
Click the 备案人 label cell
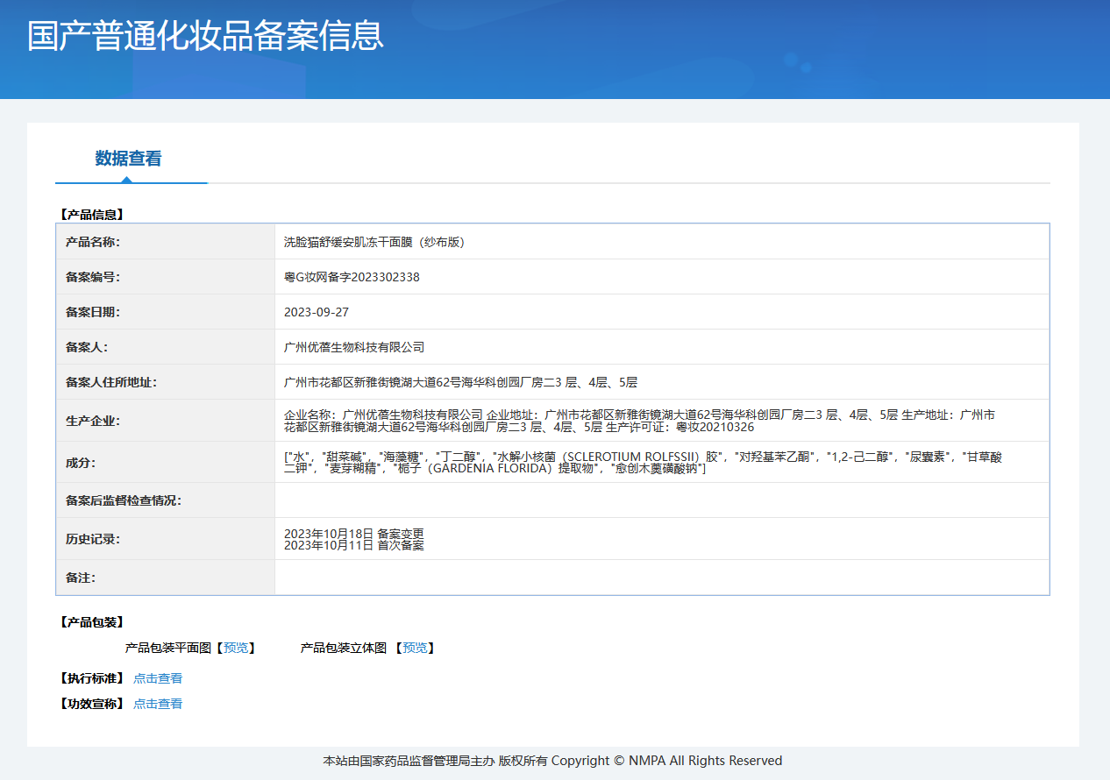166,347
